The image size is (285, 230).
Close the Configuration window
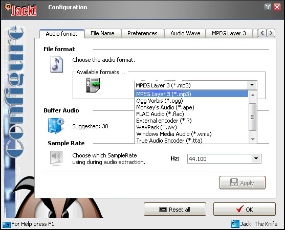(277, 7)
